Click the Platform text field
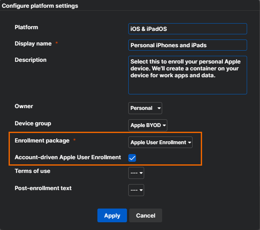Image resolution: width=260 pixels, height=230 pixels. pyautogui.click(x=187, y=29)
